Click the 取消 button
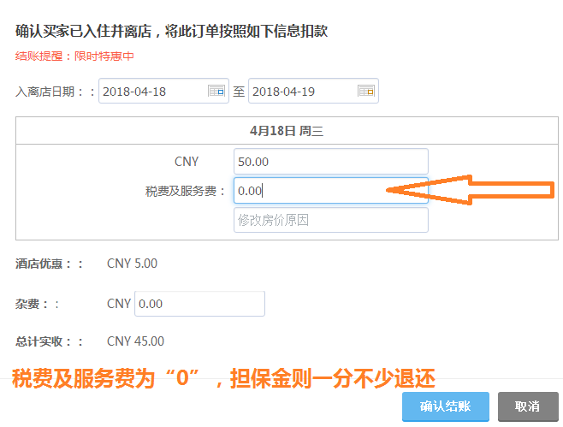Viewport: 563px width, 427px height. 528,406
